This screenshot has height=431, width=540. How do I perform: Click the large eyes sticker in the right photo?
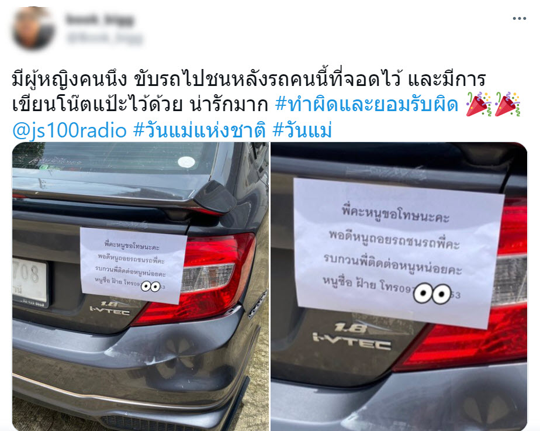tap(432, 294)
